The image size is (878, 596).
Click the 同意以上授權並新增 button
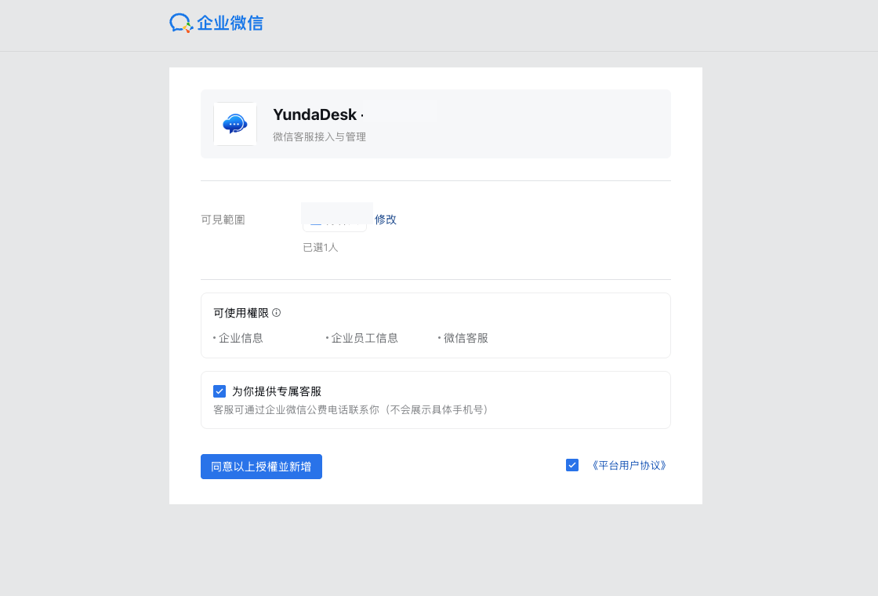262,467
